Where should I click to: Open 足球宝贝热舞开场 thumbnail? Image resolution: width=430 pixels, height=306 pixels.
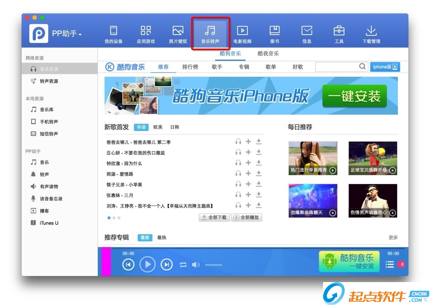click(x=373, y=158)
